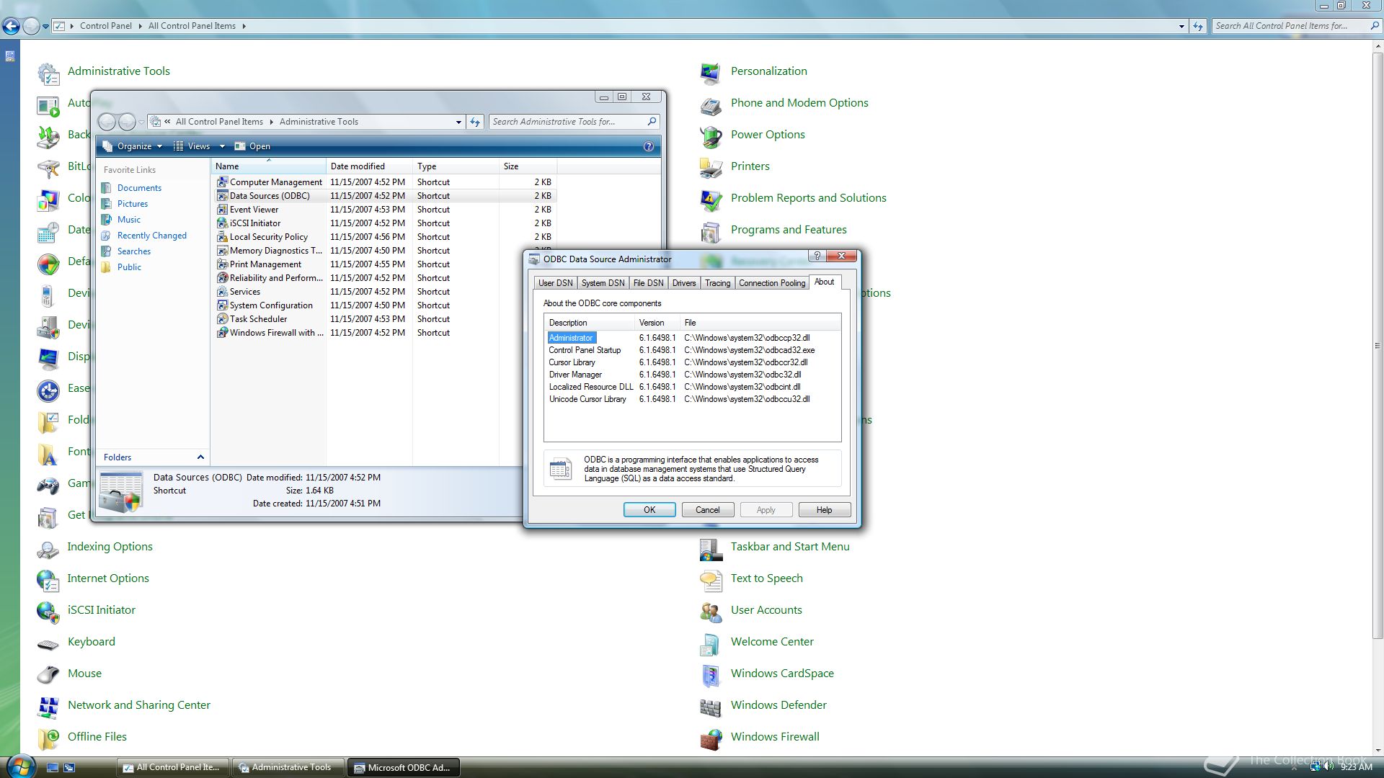The width and height of the screenshot is (1384, 778).
Task: Click arrow after All Control Panel Items breadcrumb
Action: [x=244, y=26]
